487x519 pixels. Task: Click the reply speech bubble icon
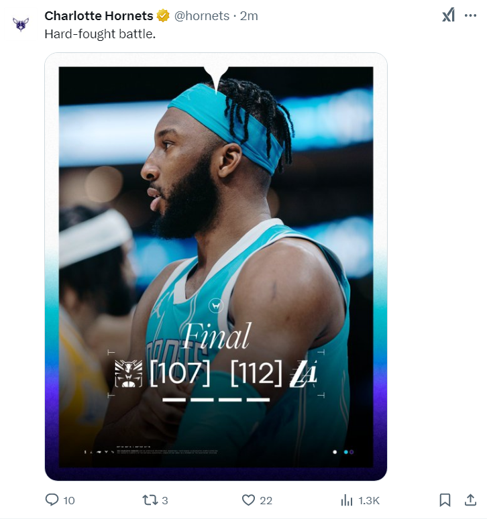[x=52, y=500]
